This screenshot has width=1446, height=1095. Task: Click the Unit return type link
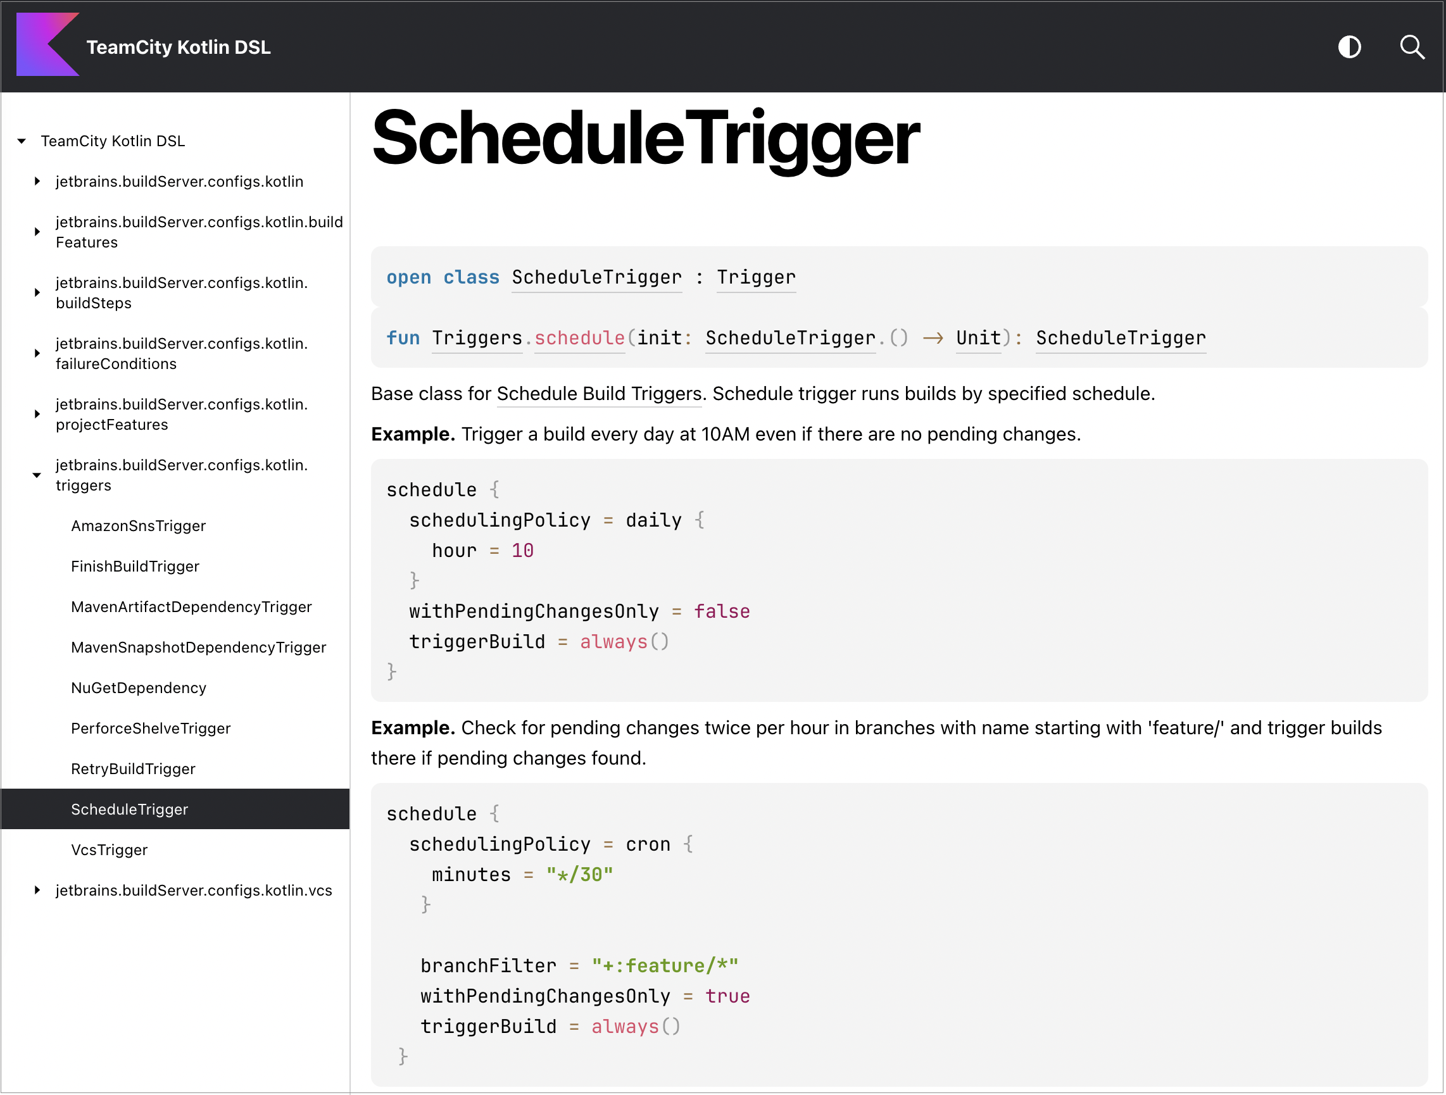tap(978, 338)
